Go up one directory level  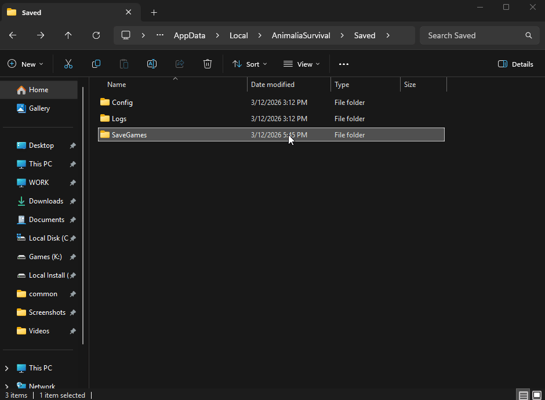[x=68, y=35]
